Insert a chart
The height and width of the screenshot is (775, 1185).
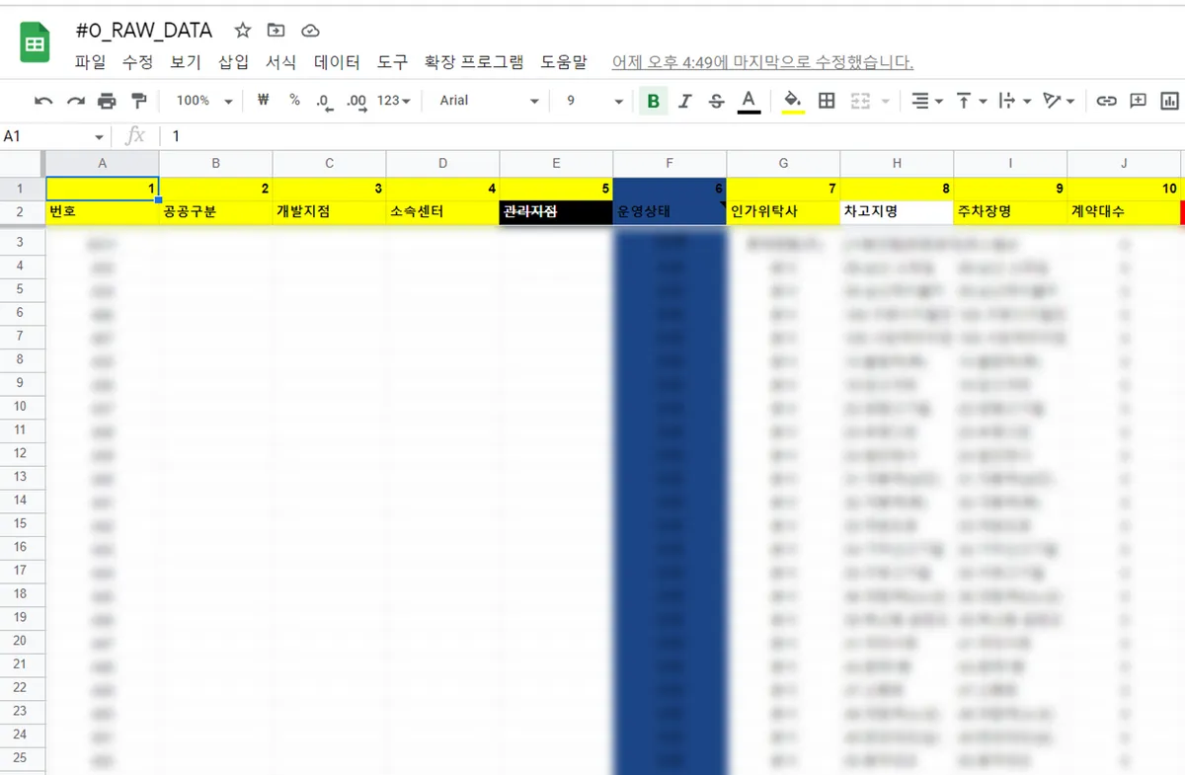point(1170,101)
